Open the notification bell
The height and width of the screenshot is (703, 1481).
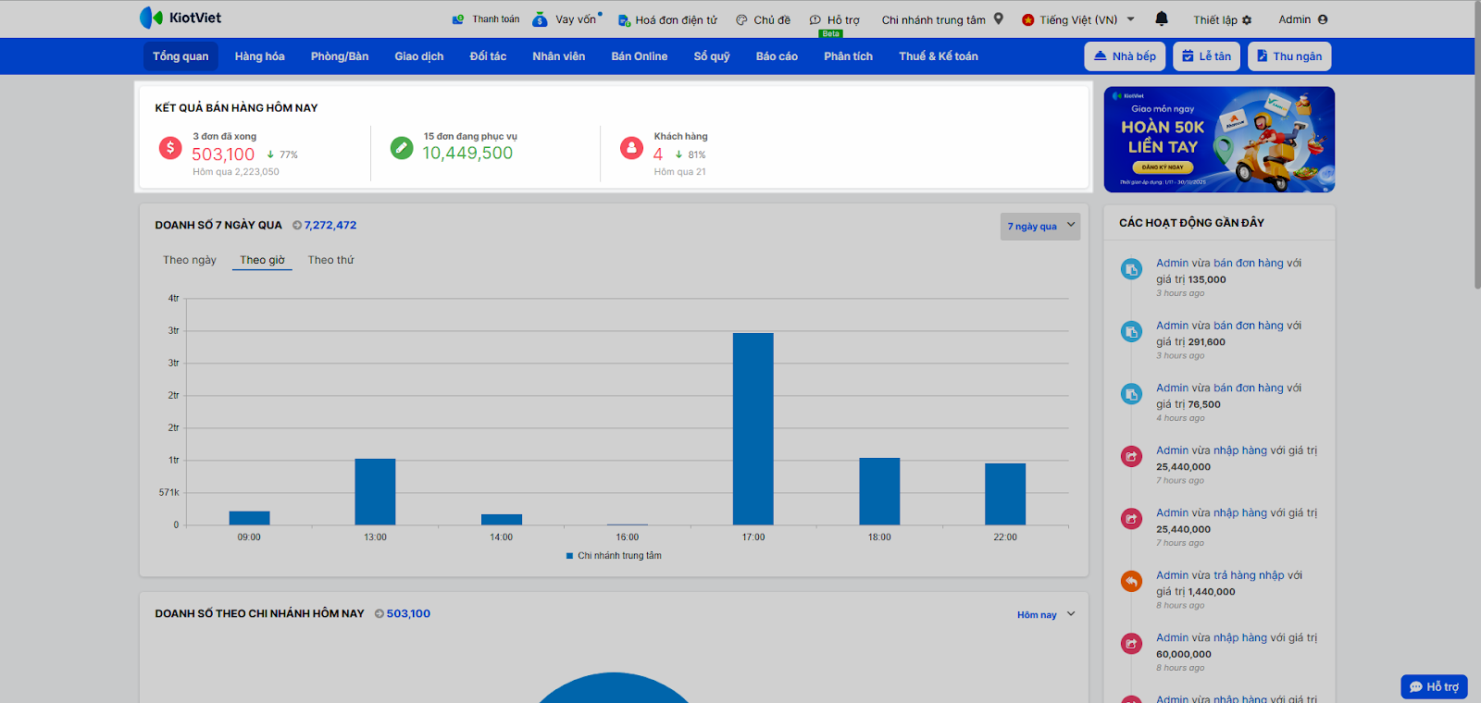[x=1162, y=18]
